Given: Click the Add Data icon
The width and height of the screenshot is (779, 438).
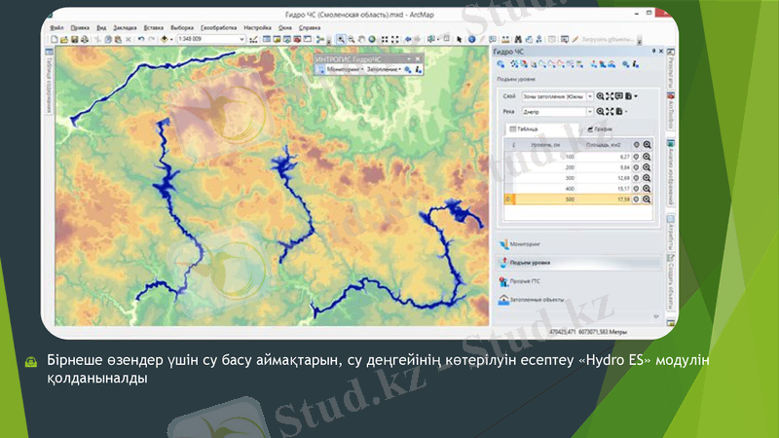Looking at the screenshot, I should coord(165,39).
